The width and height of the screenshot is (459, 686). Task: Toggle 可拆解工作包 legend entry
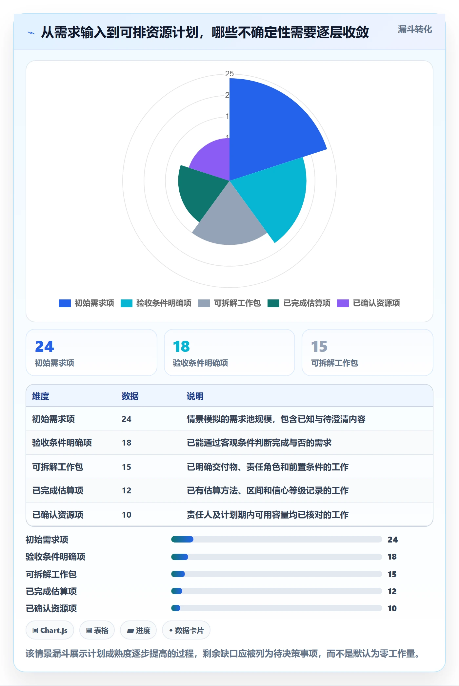pyautogui.click(x=229, y=303)
